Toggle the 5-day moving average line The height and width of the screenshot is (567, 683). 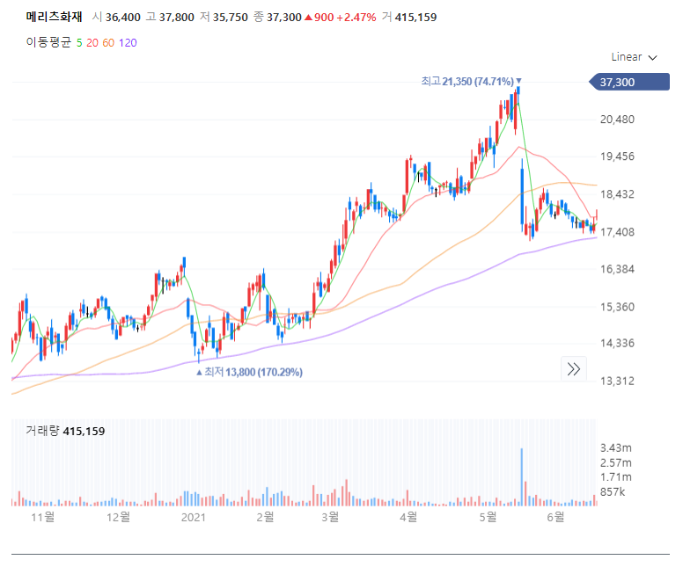pyautogui.click(x=79, y=43)
